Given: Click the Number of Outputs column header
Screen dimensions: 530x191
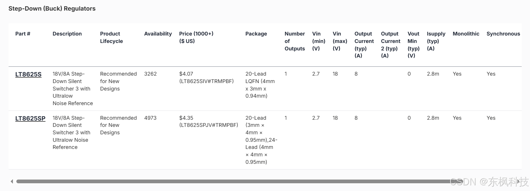Looking at the screenshot, I should [x=295, y=41].
